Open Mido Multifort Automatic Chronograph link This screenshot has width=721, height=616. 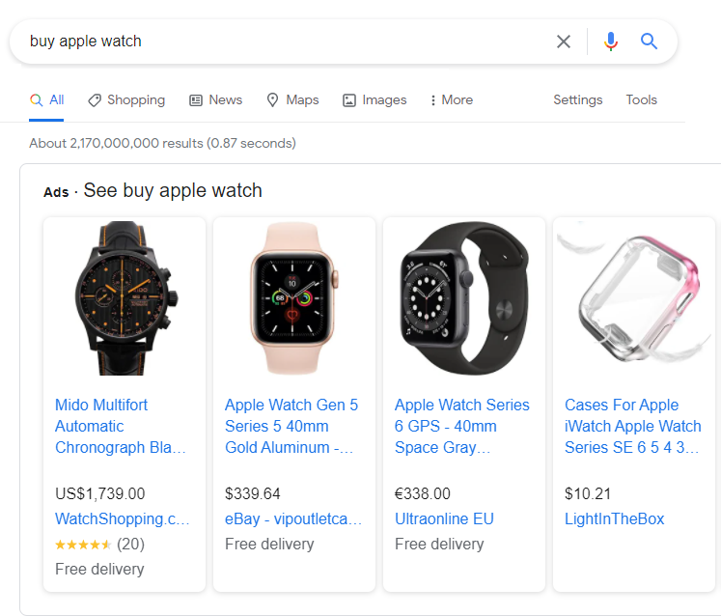[x=121, y=426]
